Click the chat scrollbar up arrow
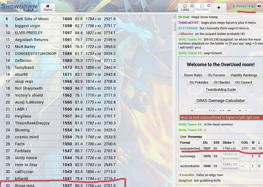Viewport: 263px width, 187px height. [x=174, y=16]
